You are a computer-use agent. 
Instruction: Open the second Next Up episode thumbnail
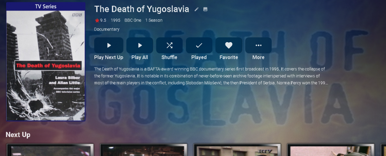click(x=143, y=150)
